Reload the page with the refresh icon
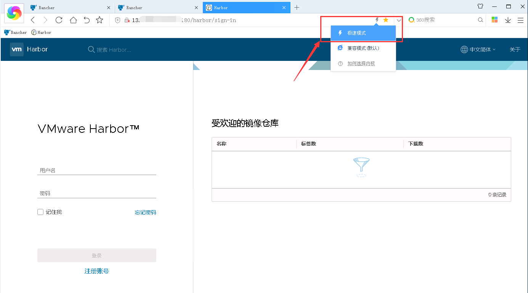The image size is (528, 293). click(x=59, y=20)
